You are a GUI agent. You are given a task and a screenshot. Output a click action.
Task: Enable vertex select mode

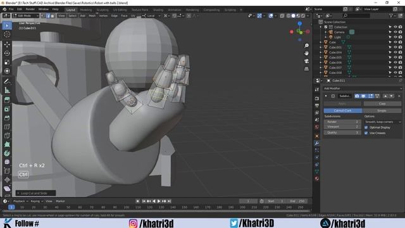(43, 16)
